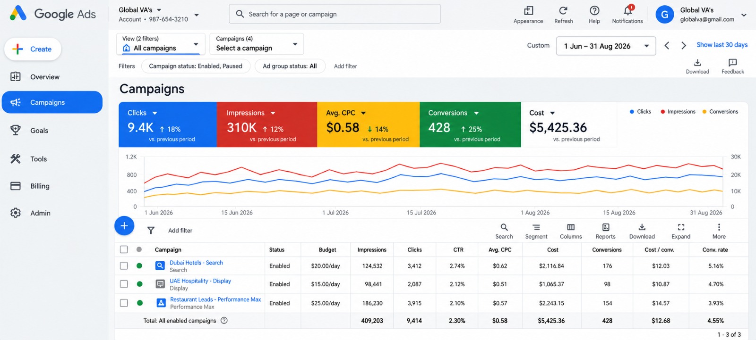Click the help icon beside Total row
This screenshot has width=756, height=340.
(224, 320)
